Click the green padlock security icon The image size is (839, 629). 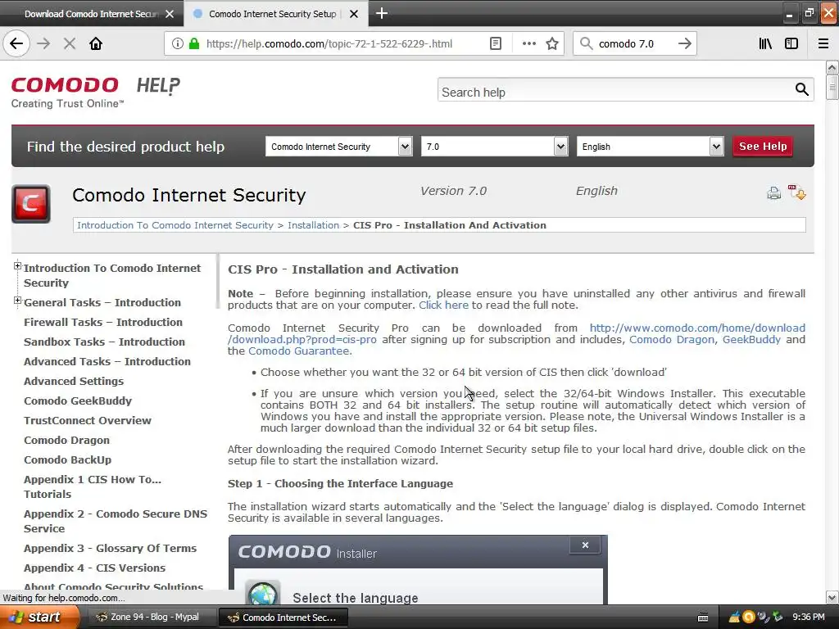[194, 43]
